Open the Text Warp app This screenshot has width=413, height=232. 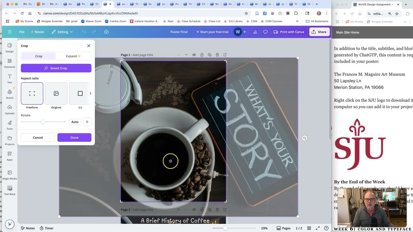tap(10, 190)
